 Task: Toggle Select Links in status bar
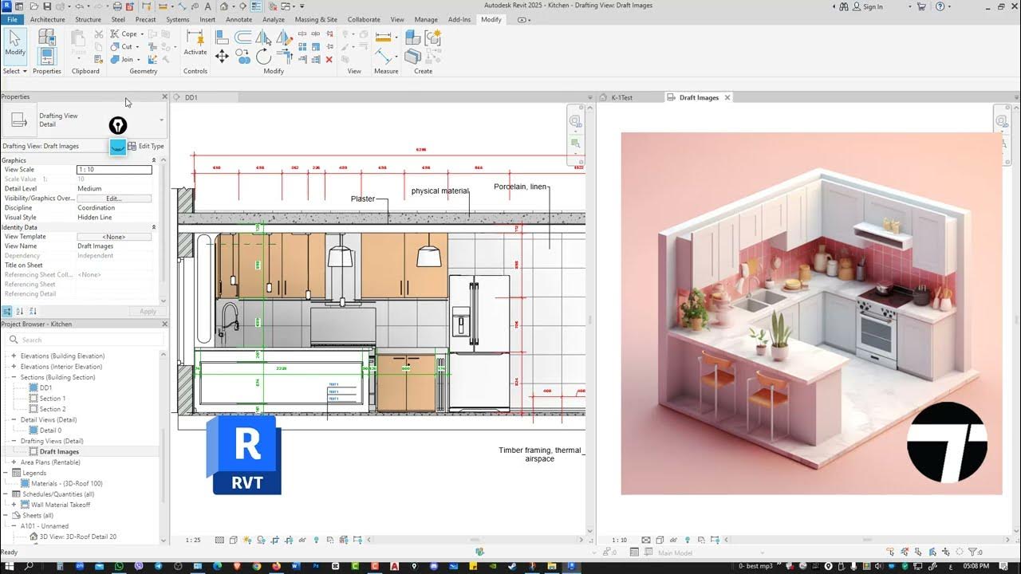(x=890, y=552)
